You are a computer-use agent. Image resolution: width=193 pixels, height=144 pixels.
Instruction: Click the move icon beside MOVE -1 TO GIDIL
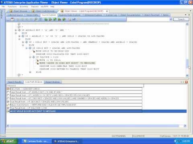click(x=38, y=60)
